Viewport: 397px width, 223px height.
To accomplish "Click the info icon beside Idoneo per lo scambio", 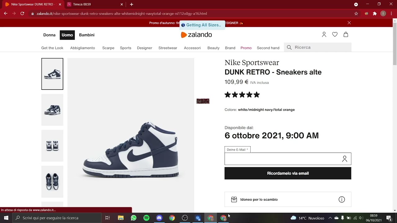I will click(342, 199).
